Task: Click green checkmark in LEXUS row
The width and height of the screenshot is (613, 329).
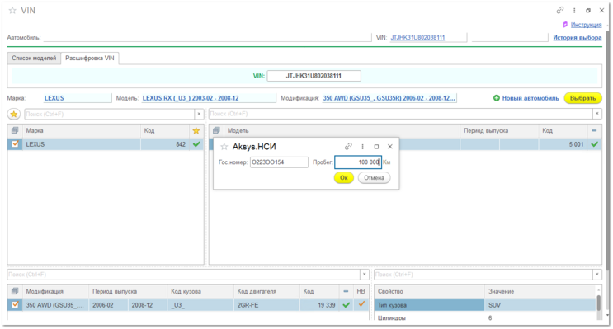Action: click(196, 144)
